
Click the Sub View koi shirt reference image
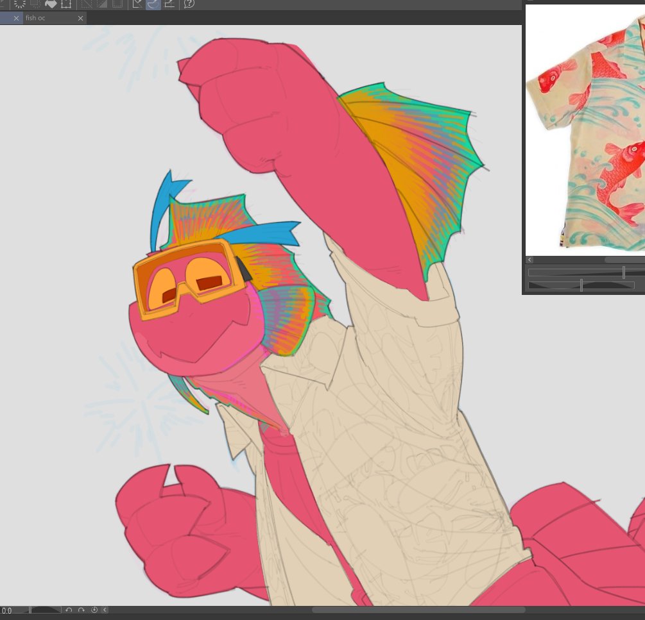click(585, 130)
